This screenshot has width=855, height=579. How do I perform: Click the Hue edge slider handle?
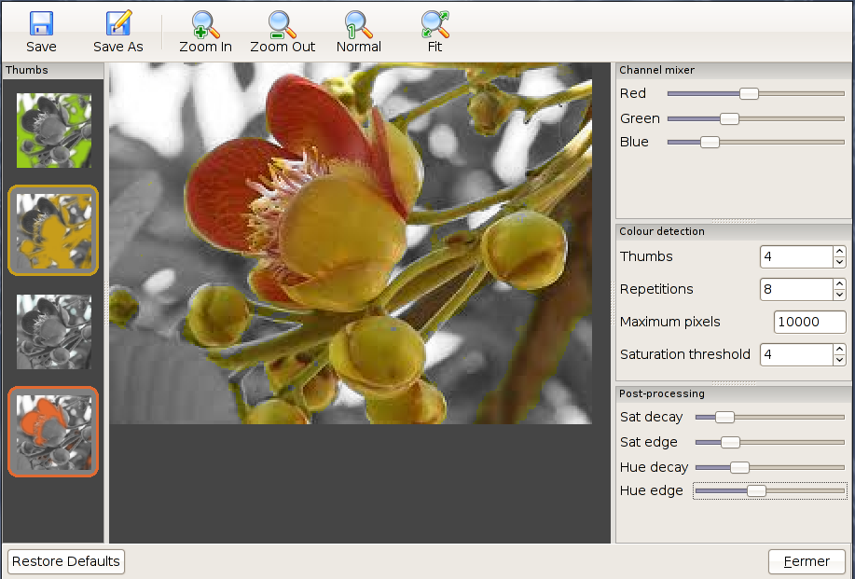click(x=756, y=490)
